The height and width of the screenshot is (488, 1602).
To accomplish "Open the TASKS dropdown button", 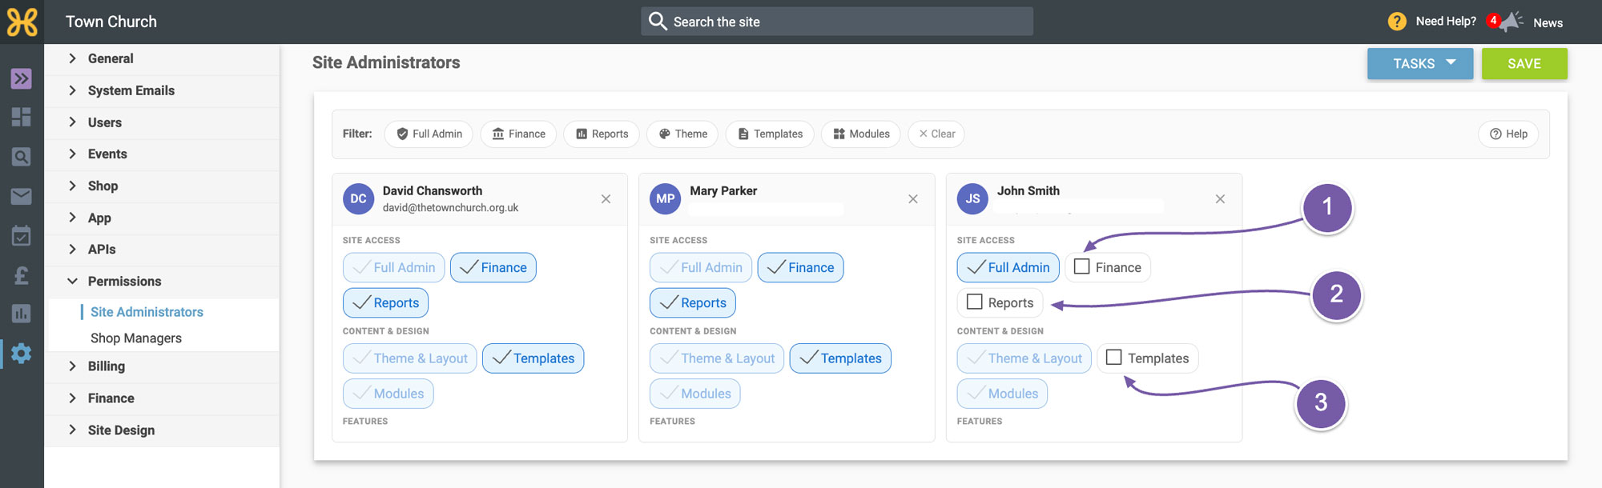I will coord(1420,63).
